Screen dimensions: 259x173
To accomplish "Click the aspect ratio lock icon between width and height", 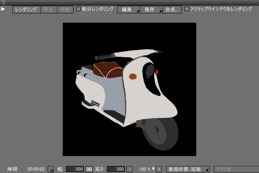I will tap(89, 169).
